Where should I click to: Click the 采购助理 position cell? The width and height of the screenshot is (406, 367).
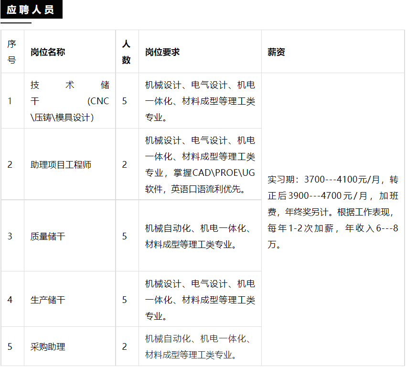[x=48, y=347]
